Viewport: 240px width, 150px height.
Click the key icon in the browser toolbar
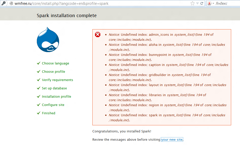(x=3, y=4)
